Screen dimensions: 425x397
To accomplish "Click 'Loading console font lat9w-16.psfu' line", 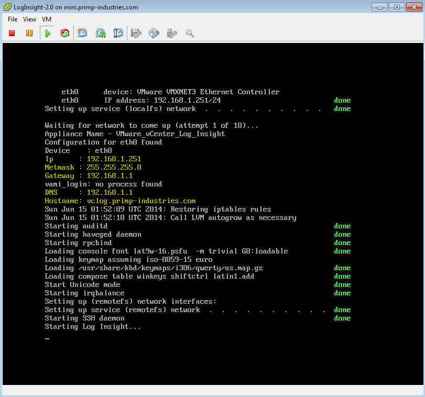I will [166, 251].
